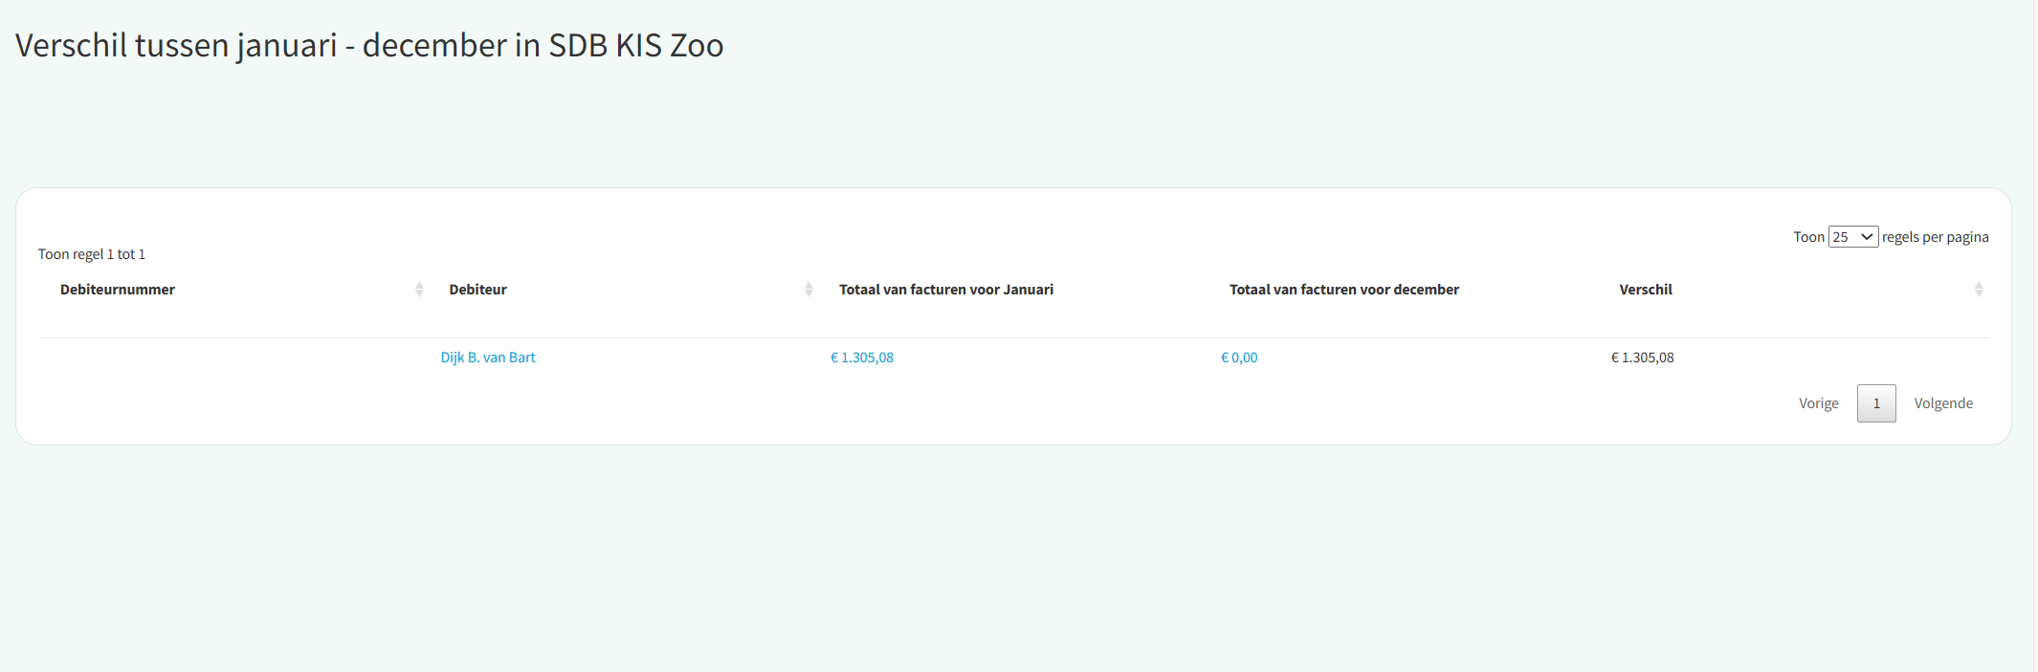Click the page title Verschil tussen januari - december
2038x672 pixels.
[369, 46]
